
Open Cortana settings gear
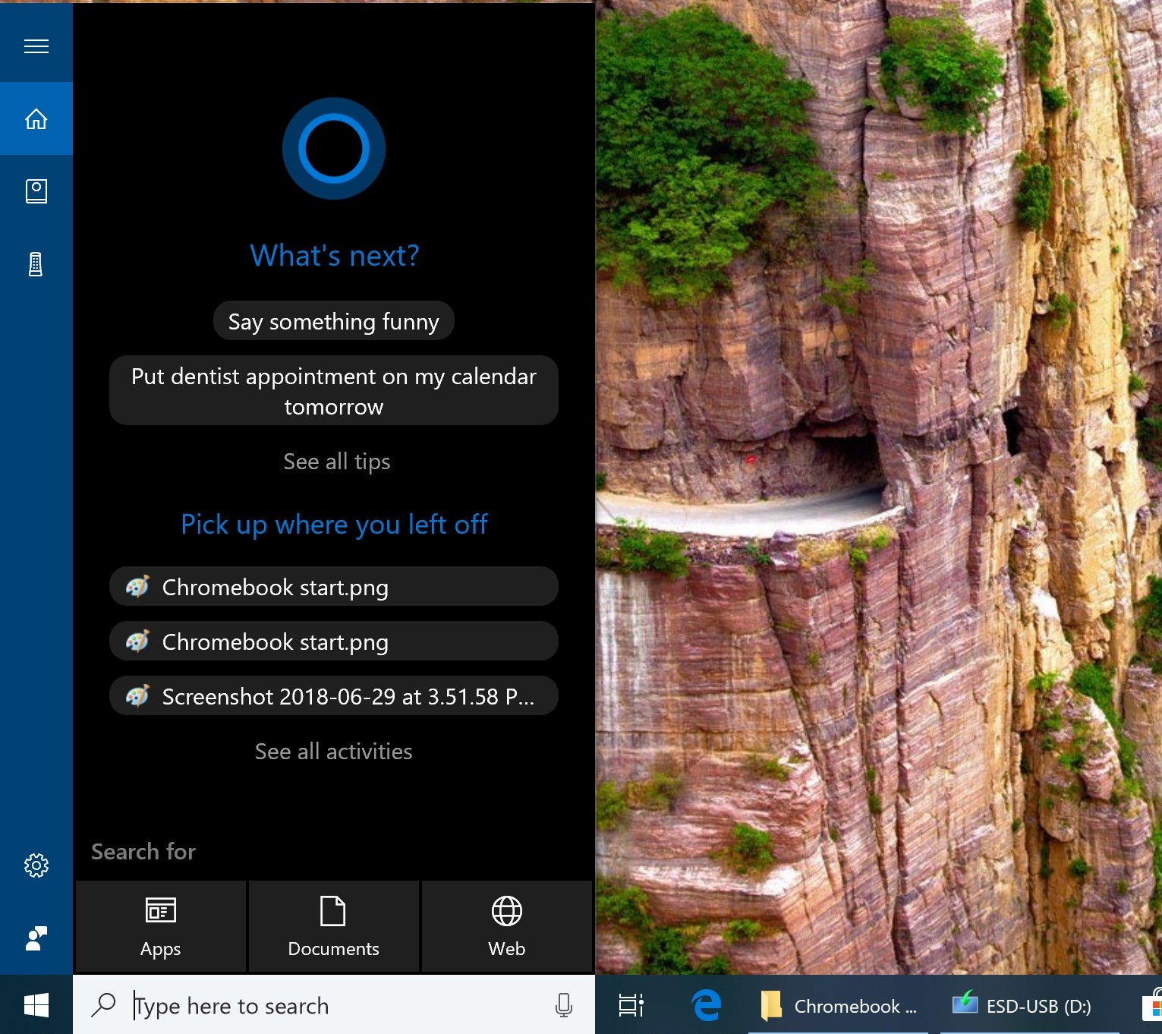pyautogui.click(x=36, y=865)
